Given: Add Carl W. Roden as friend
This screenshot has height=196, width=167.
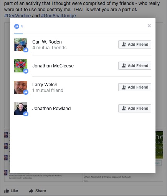Looking at the screenshot, I should pyautogui.click(x=135, y=44).
